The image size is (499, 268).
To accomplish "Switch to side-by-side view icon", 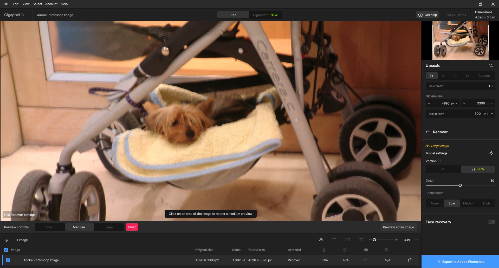I will point(361,240).
